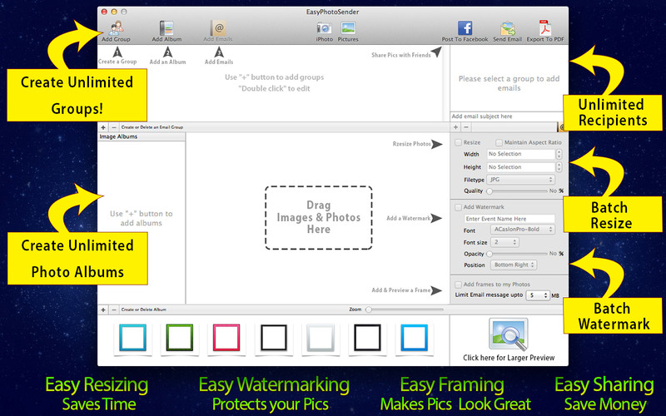Click the Share Pics with Friends hint

point(401,55)
